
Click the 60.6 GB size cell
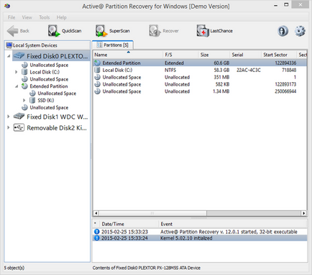pos(221,63)
